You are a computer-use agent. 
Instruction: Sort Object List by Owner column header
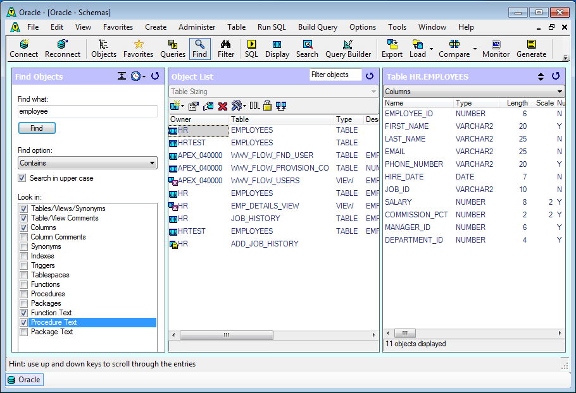(199, 119)
